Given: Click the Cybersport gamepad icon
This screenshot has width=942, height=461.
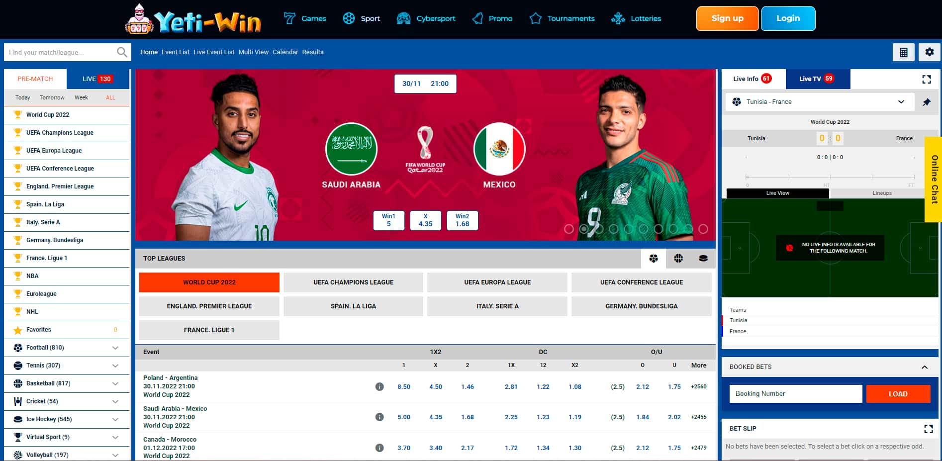Looking at the screenshot, I should pos(403,18).
